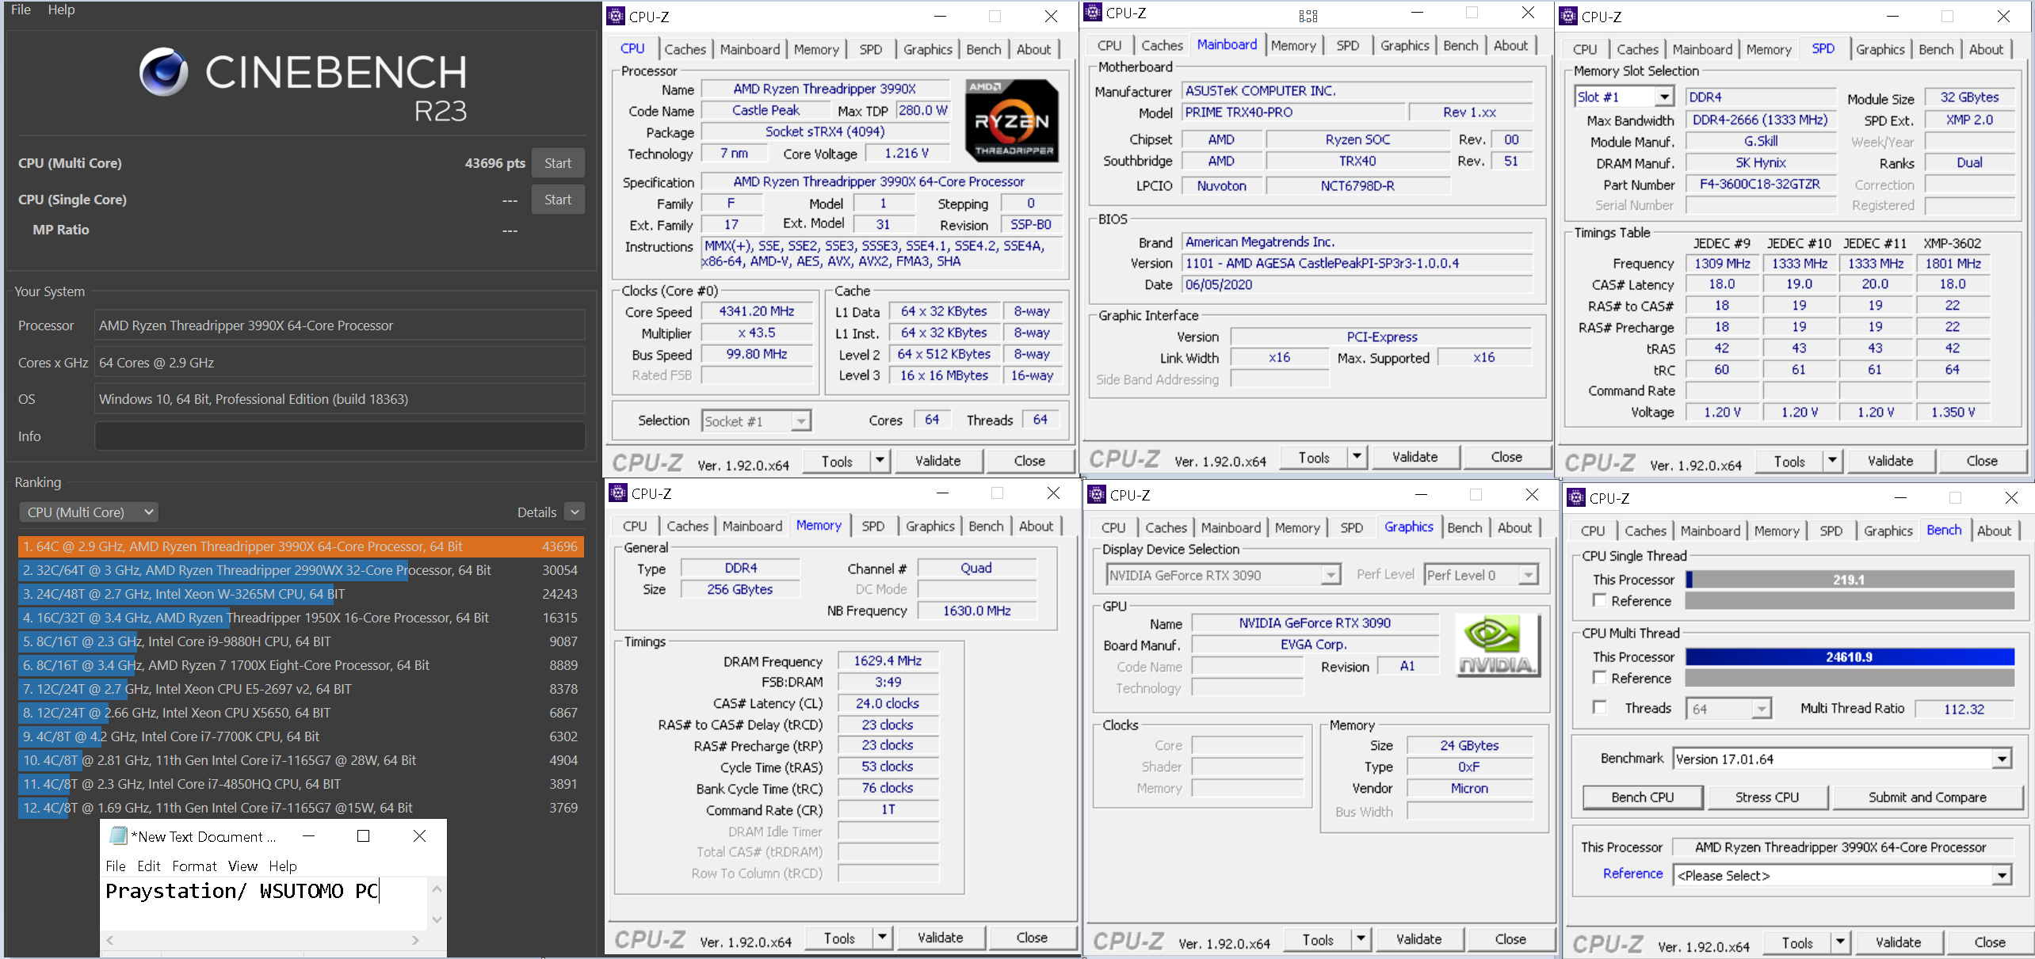Click the multi thread score bar 24610.9

(x=1850, y=657)
